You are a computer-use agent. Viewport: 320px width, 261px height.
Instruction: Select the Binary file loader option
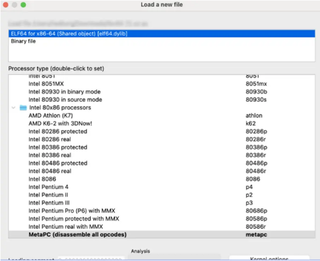point(162,41)
